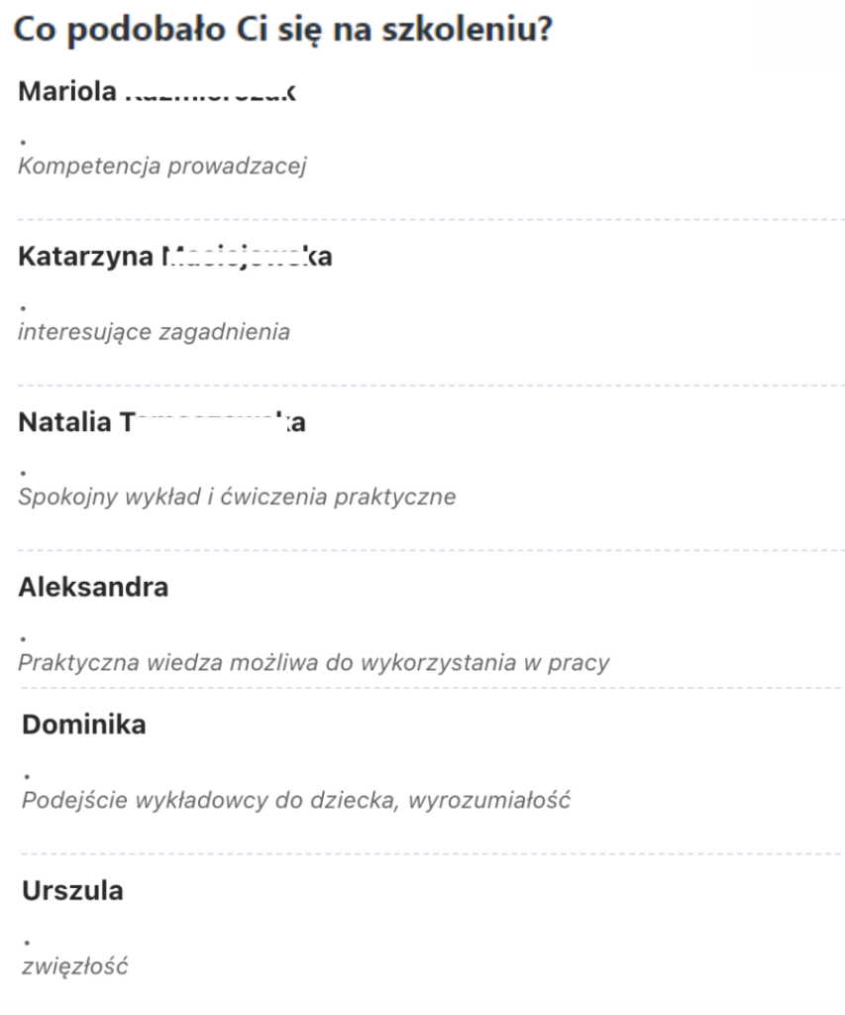The height and width of the screenshot is (1015, 845).
Task: Click the comment beginning "Praktyczna wiedza możliwa"
Action: point(313,662)
